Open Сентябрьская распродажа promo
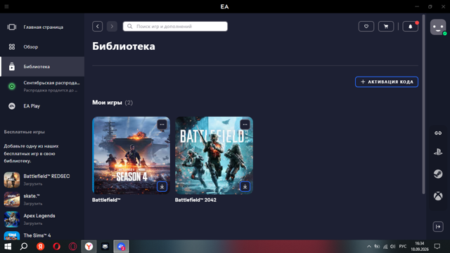This screenshot has width=450, height=253. 42,86
